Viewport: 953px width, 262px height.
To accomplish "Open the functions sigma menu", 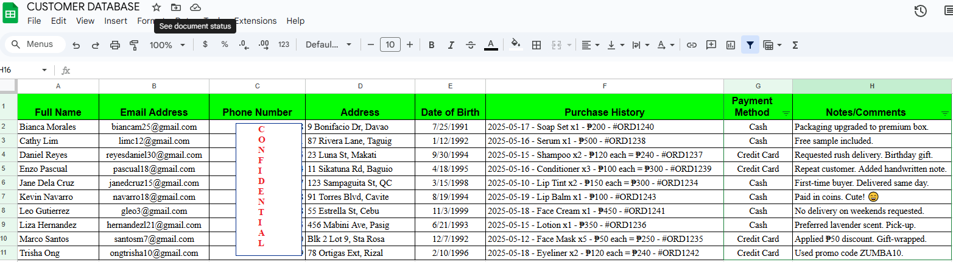I will (795, 45).
